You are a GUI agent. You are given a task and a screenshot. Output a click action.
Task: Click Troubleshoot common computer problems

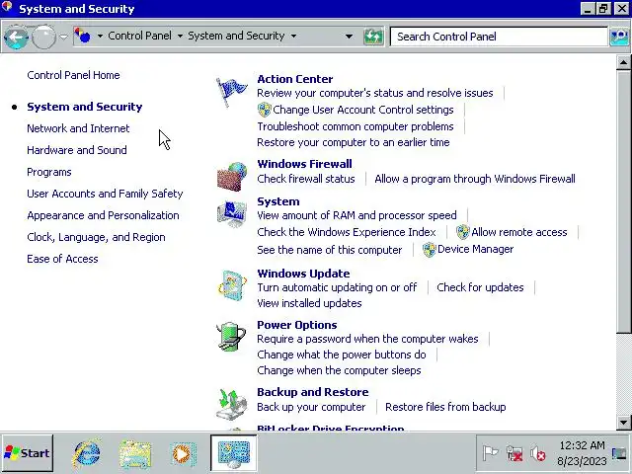pyautogui.click(x=355, y=126)
